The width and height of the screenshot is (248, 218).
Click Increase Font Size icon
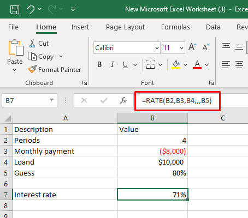coord(192,47)
